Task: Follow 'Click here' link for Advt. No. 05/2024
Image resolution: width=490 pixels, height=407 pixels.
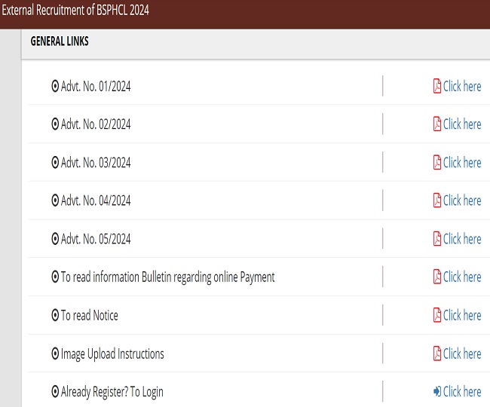Action: (462, 239)
